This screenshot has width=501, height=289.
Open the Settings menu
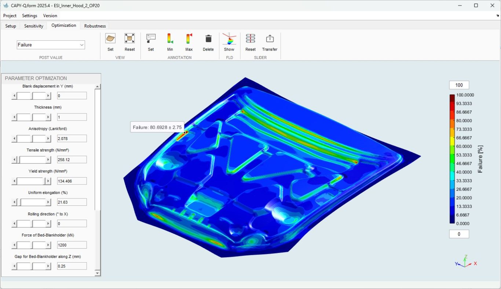(30, 16)
